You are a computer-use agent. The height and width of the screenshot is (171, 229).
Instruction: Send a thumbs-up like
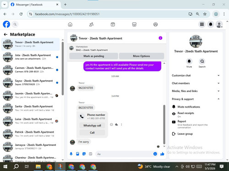162,154
